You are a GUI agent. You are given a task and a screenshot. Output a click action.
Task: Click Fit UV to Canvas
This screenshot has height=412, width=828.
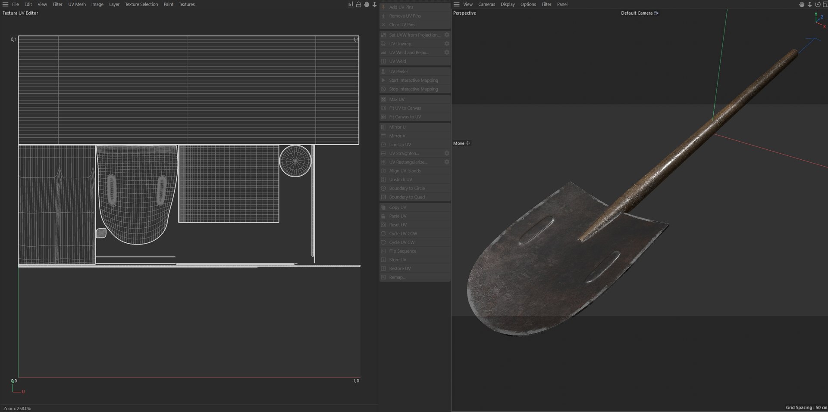(415, 108)
